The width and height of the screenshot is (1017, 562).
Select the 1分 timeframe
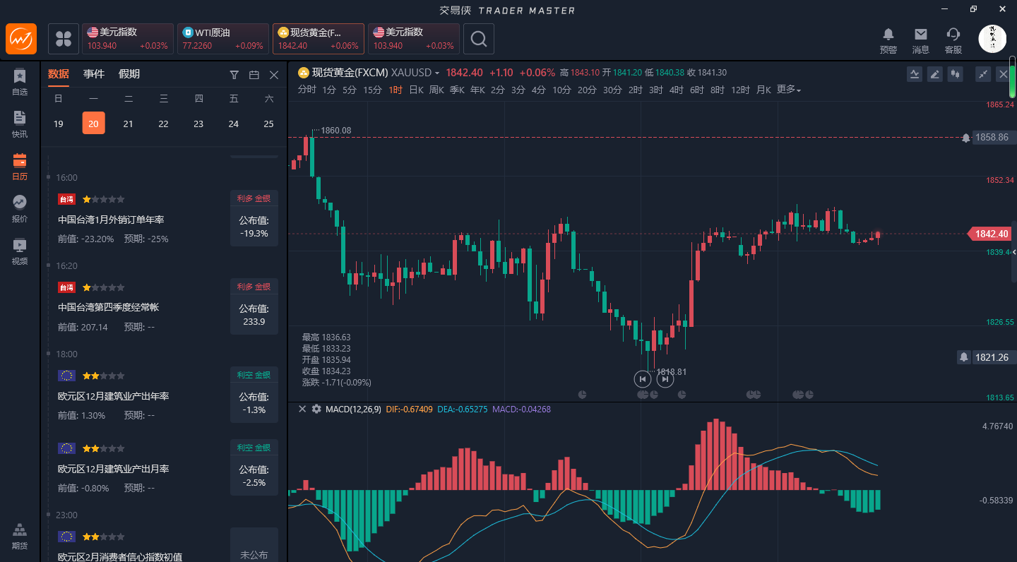point(329,90)
